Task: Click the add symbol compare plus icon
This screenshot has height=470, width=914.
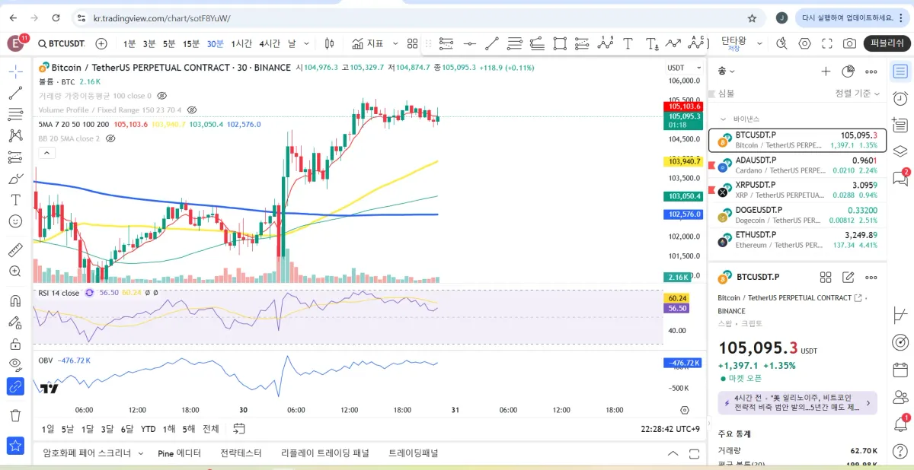Action: click(101, 43)
